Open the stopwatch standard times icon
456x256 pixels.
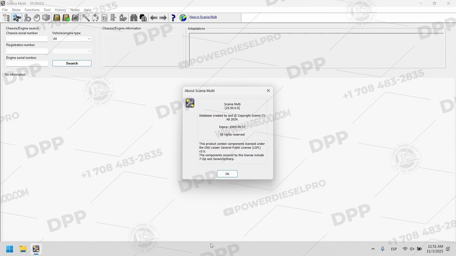[37, 17]
